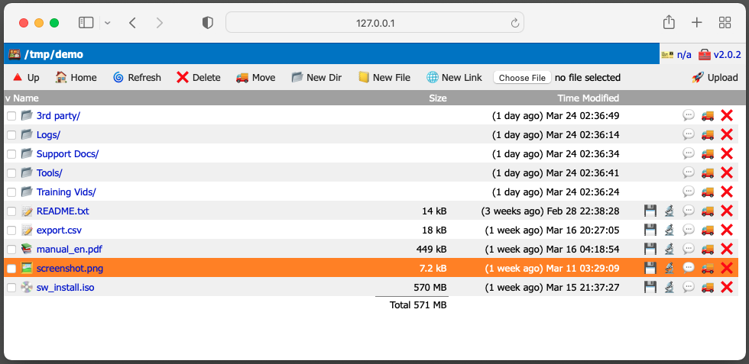The image size is (749, 364).
Task: Click speech bubble icon for 3rd party
Action: [x=689, y=115]
